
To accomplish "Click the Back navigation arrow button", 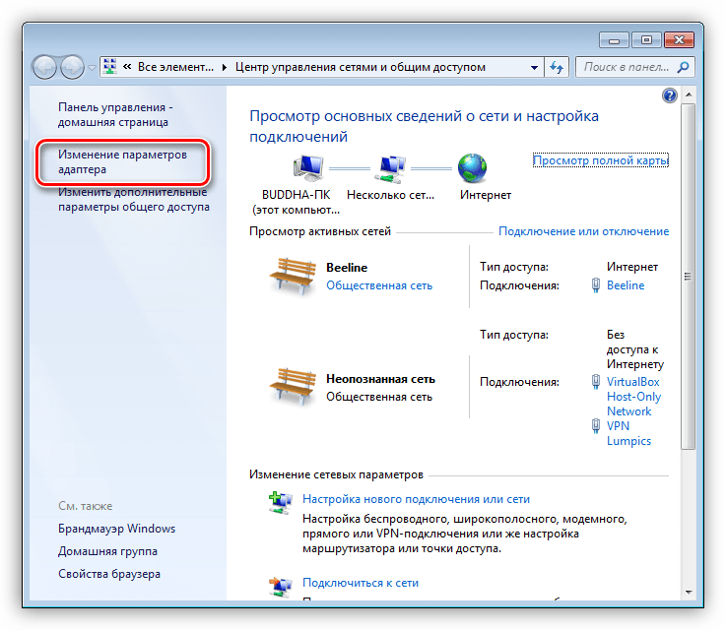I will (x=44, y=68).
